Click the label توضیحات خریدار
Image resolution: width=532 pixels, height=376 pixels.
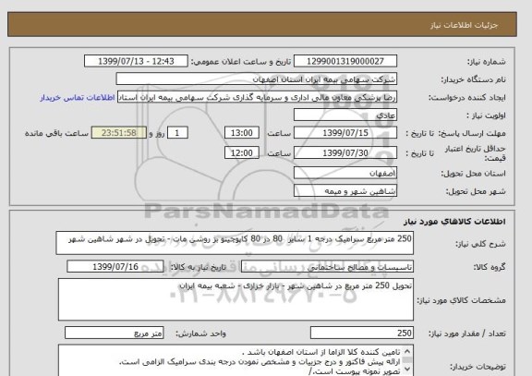click(x=478, y=367)
